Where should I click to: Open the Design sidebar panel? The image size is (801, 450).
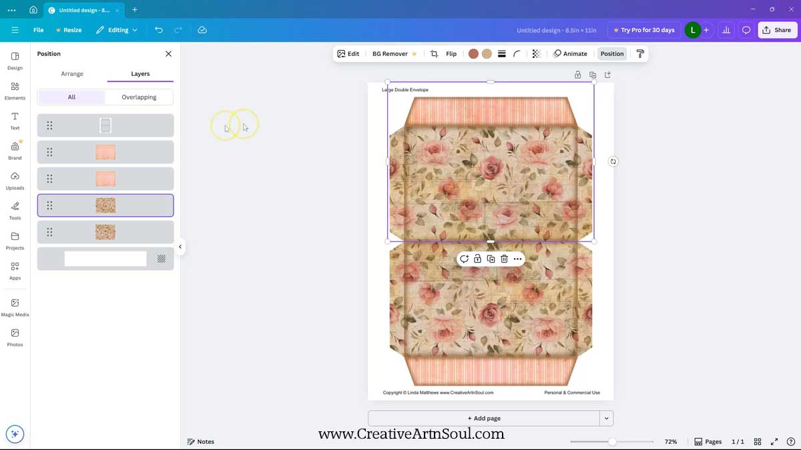(15, 61)
